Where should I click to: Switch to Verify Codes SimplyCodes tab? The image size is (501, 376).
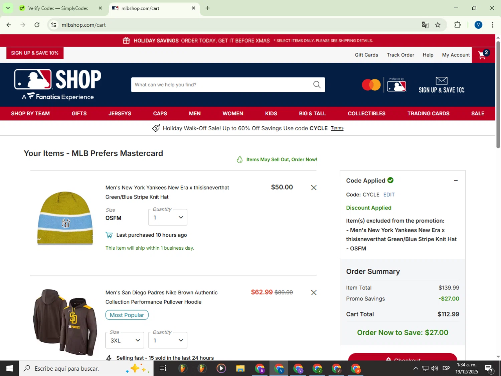(x=58, y=8)
